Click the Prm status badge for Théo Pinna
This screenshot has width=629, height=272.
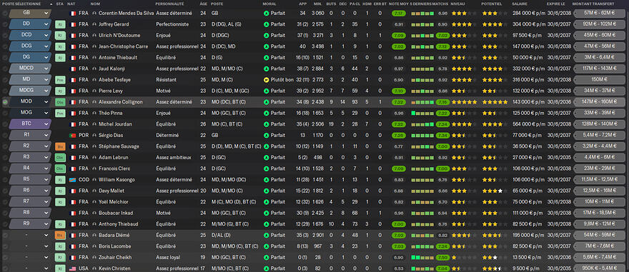pyautogui.click(x=60, y=114)
